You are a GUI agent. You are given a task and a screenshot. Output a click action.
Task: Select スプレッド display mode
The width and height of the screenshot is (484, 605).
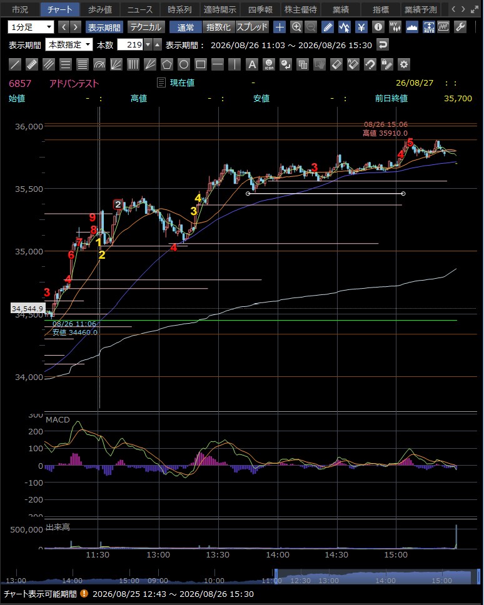pyautogui.click(x=252, y=27)
